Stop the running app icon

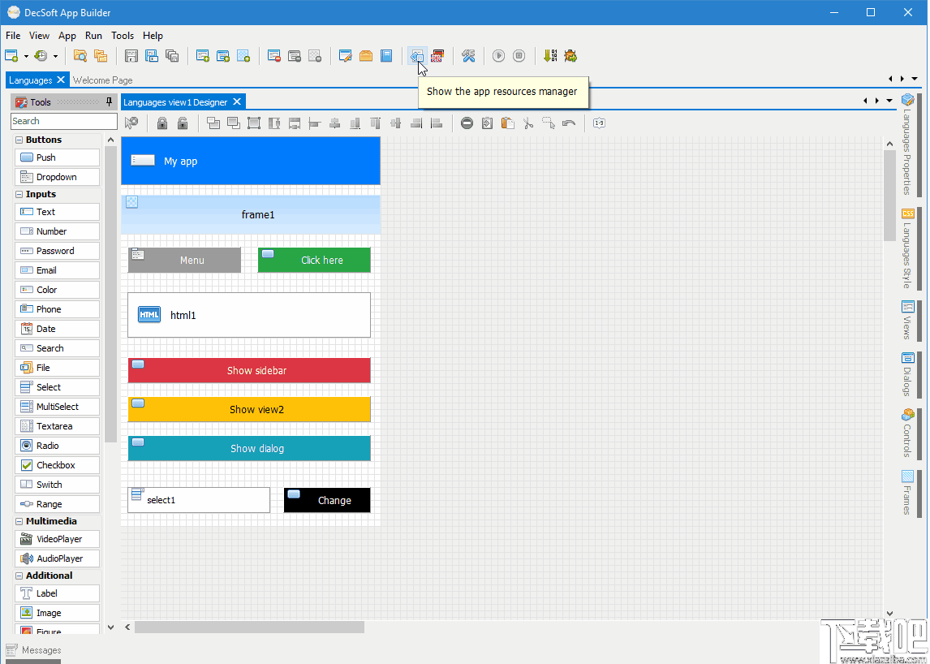[x=519, y=56]
